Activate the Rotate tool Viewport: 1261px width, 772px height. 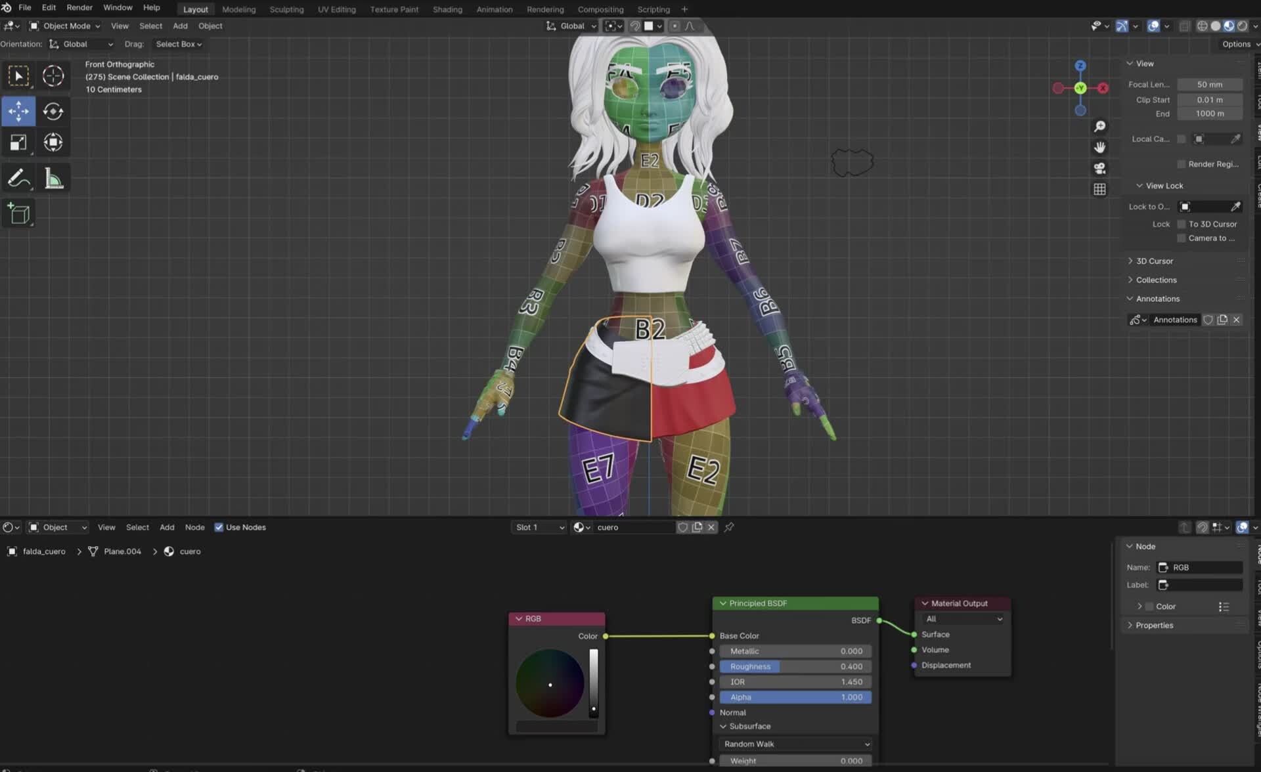53,111
